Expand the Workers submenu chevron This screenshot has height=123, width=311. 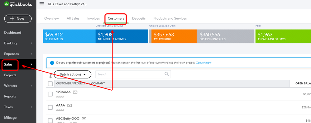click(x=31, y=86)
